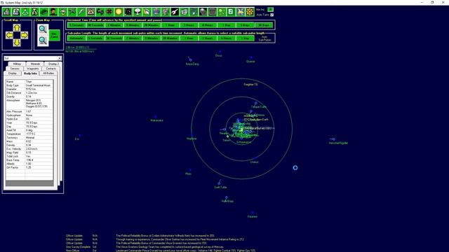Advance time by 30 Seconds increment
This screenshot has height=252, width=449.
[x=95, y=25]
